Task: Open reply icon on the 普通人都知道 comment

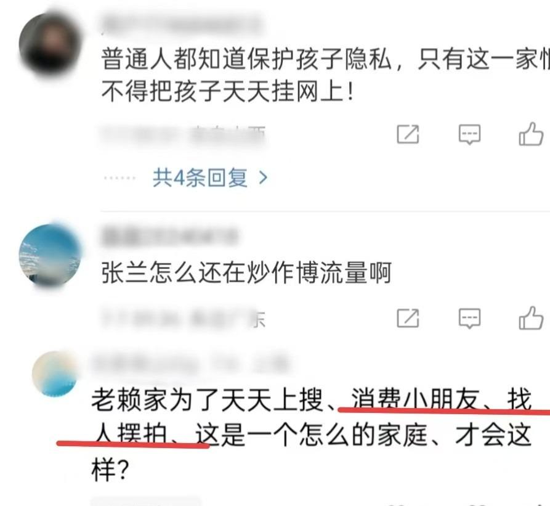Action: (469, 134)
